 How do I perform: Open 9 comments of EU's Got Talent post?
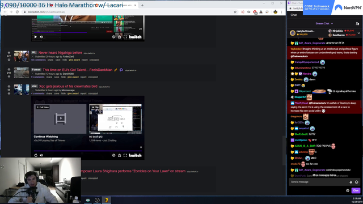(38, 77)
